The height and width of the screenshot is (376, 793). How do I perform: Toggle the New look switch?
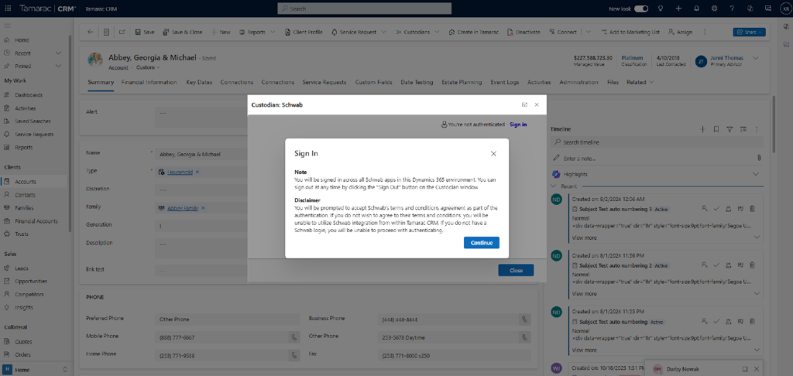(x=642, y=9)
